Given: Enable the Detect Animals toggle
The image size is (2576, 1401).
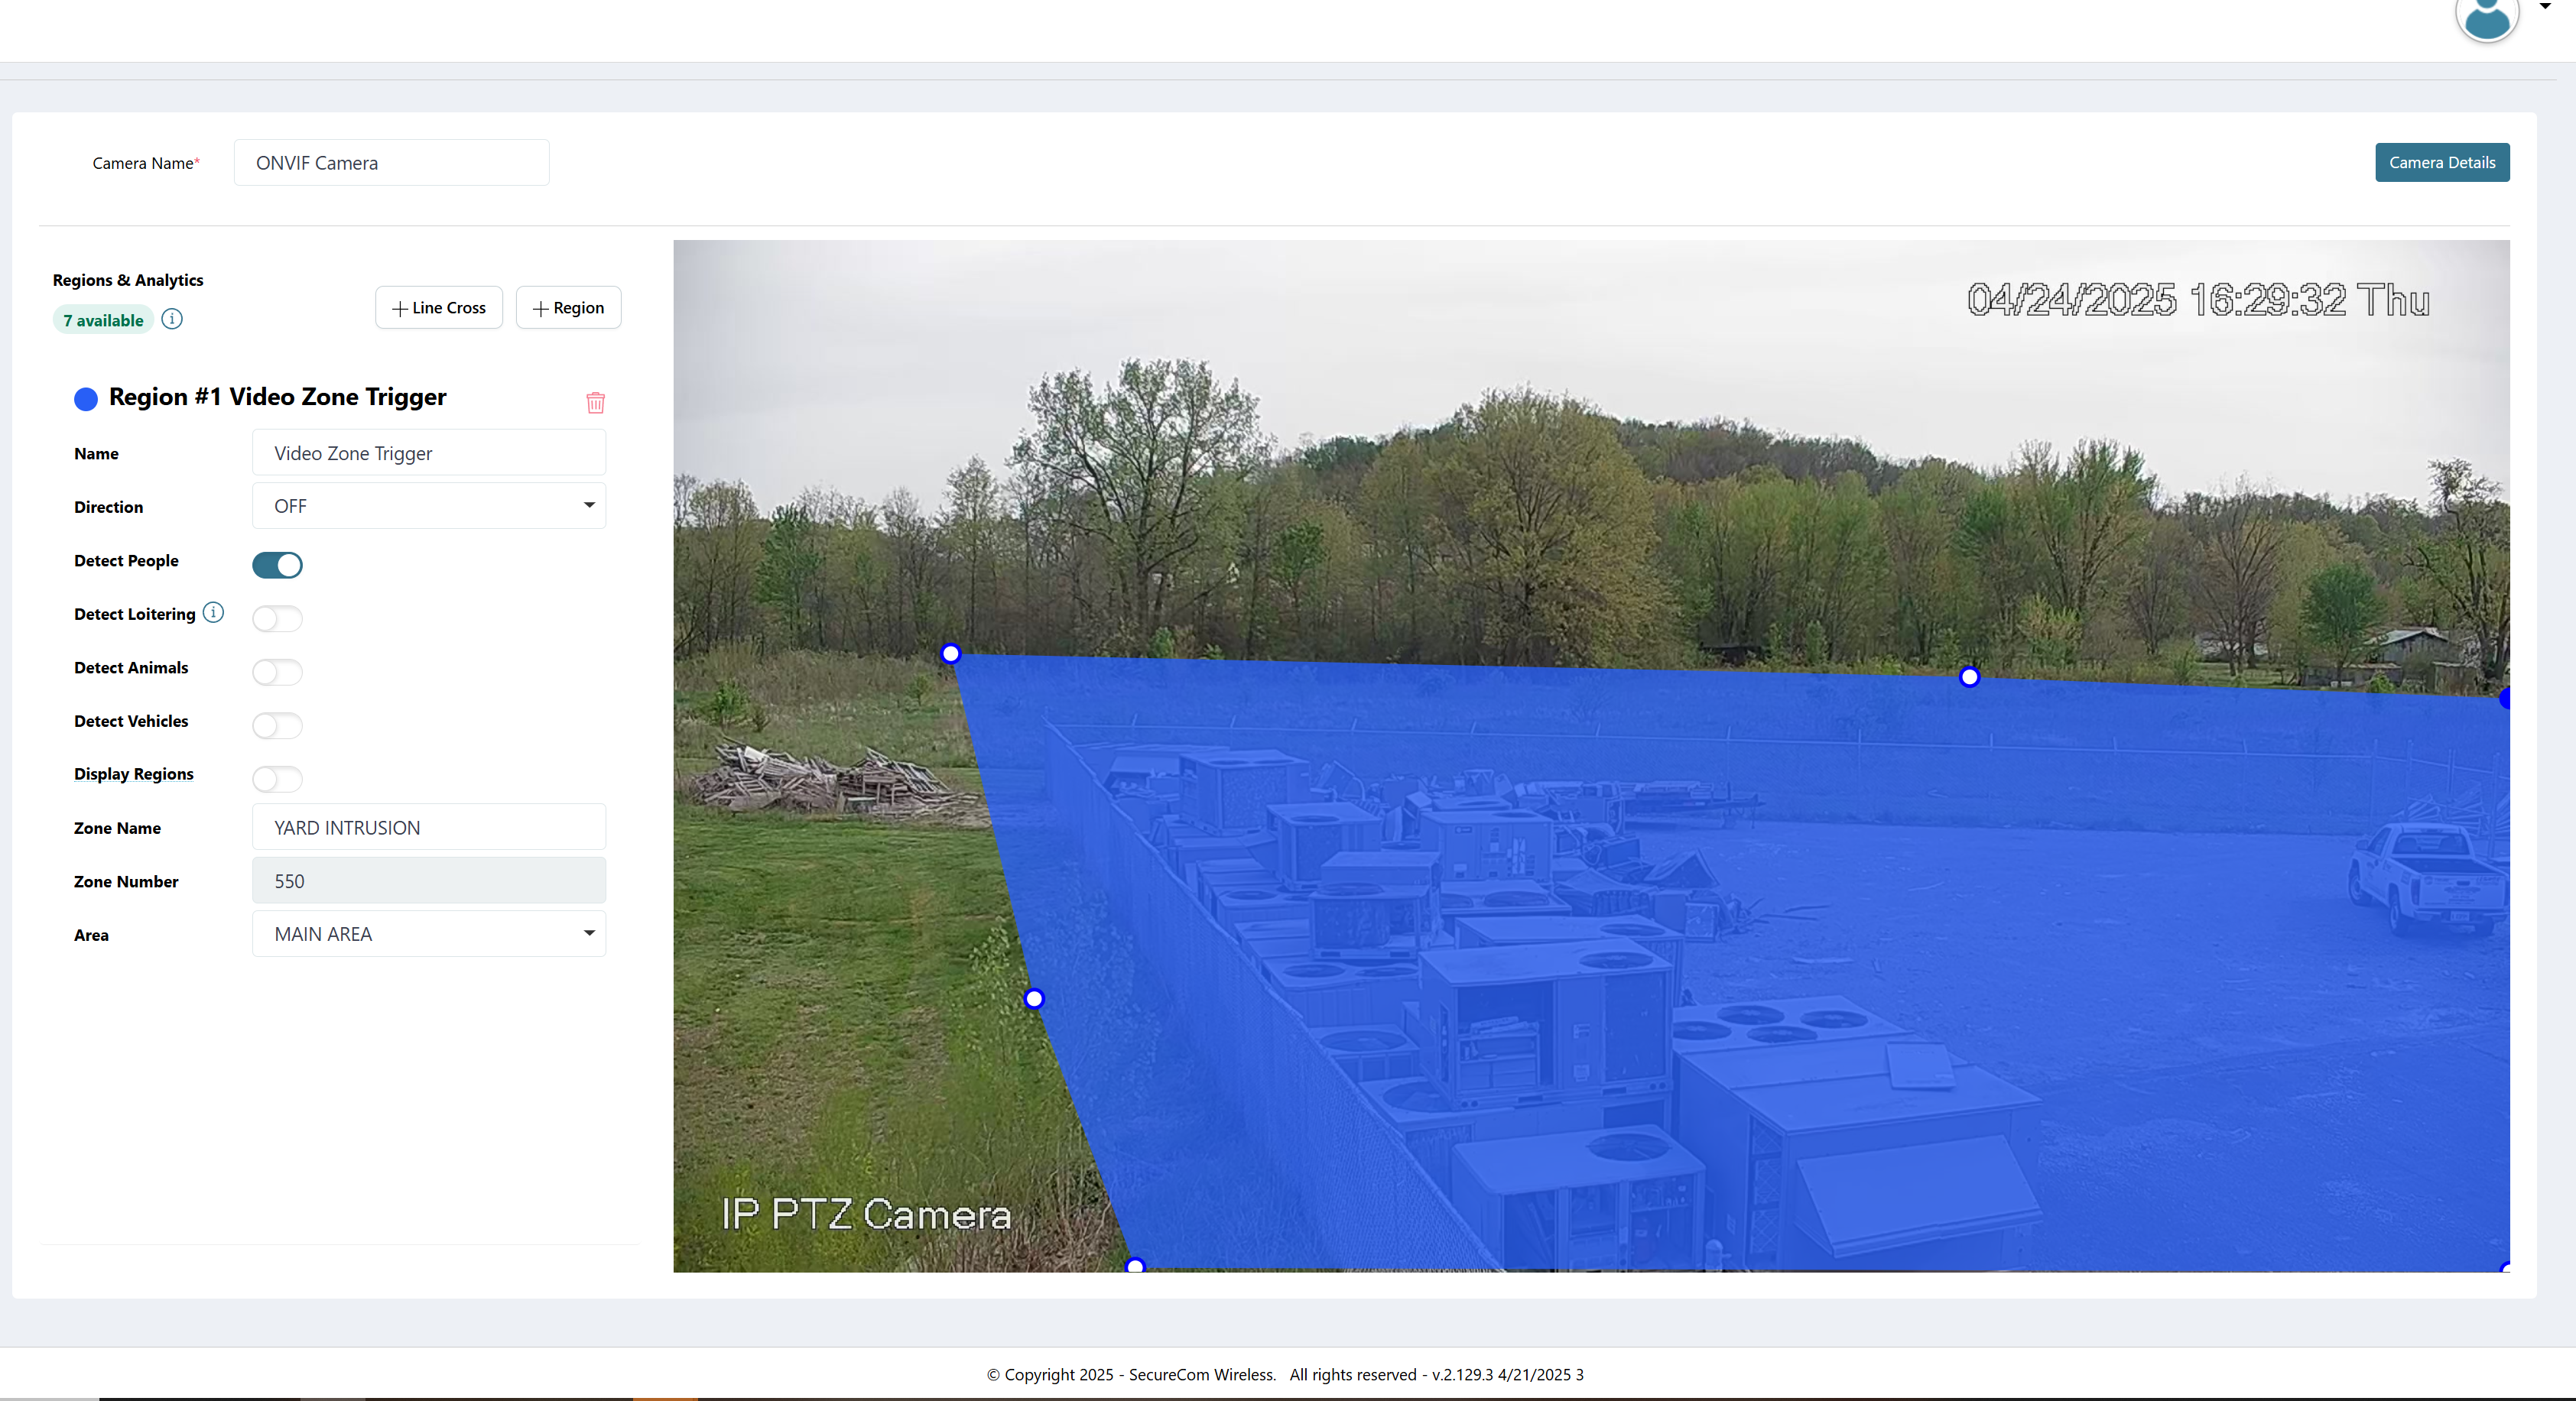Looking at the screenshot, I should [277, 672].
